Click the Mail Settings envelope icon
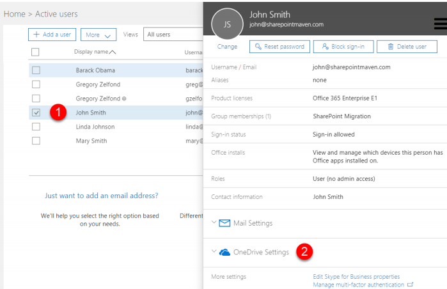The image size is (447, 289). pos(224,223)
